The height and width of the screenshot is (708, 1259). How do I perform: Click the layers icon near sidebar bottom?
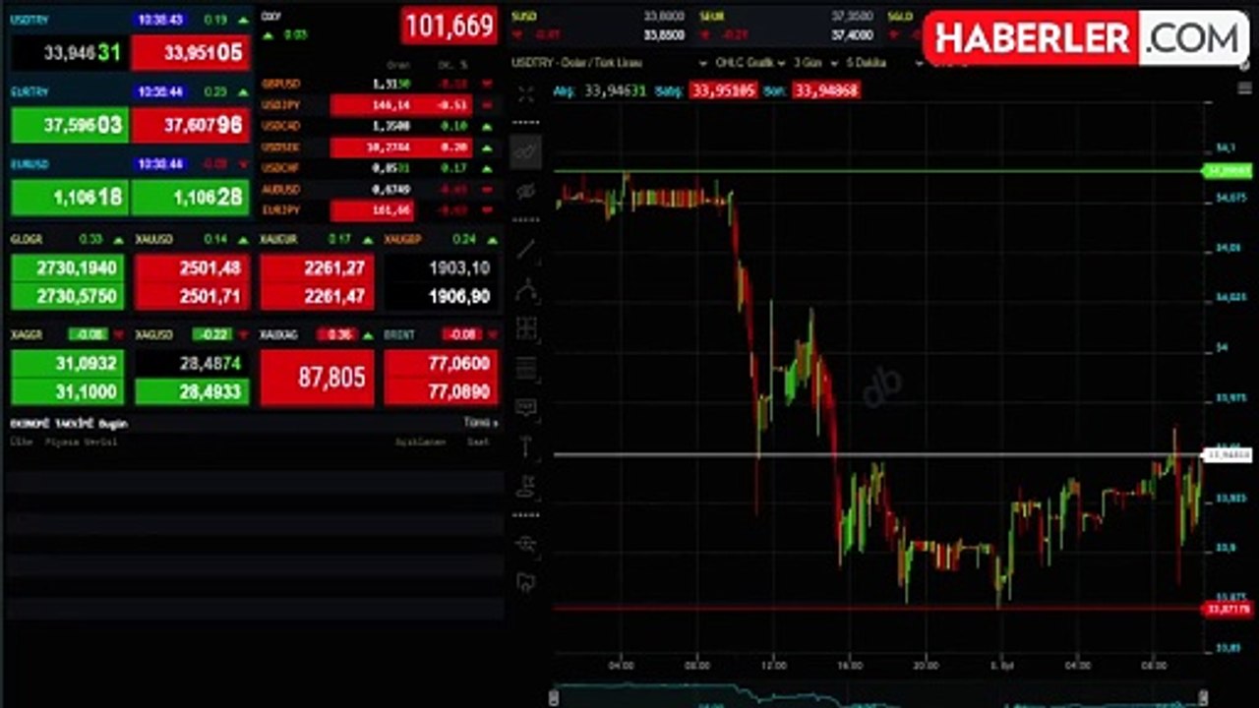tap(526, 543)
